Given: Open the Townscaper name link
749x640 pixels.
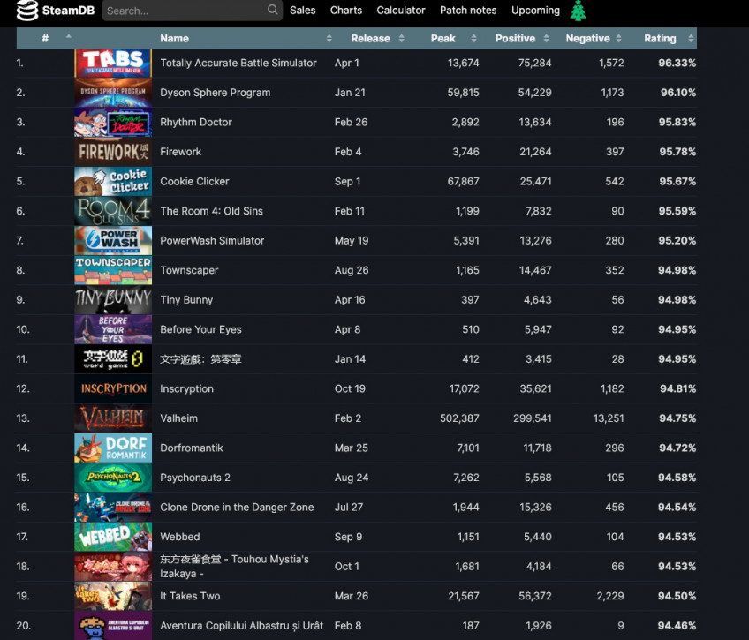Looking at the screenshot, I should point(189,270).
